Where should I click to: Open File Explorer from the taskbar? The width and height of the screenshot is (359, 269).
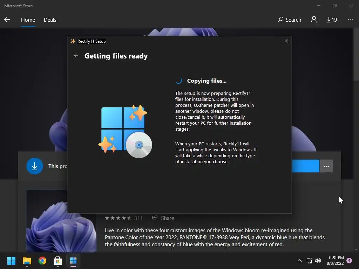point(27,261)
